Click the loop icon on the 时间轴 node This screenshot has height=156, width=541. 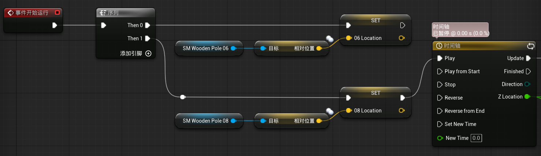(x=530, y=46)
